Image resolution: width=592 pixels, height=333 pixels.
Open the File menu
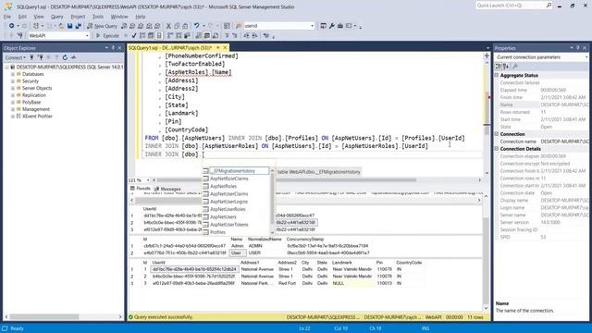[x=7, y=17]
